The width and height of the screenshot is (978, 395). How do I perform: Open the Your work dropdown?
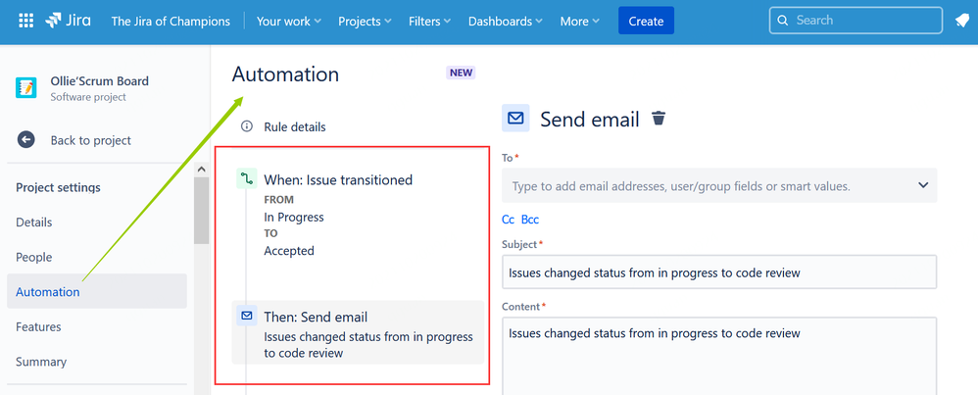[x=289, y=22]
